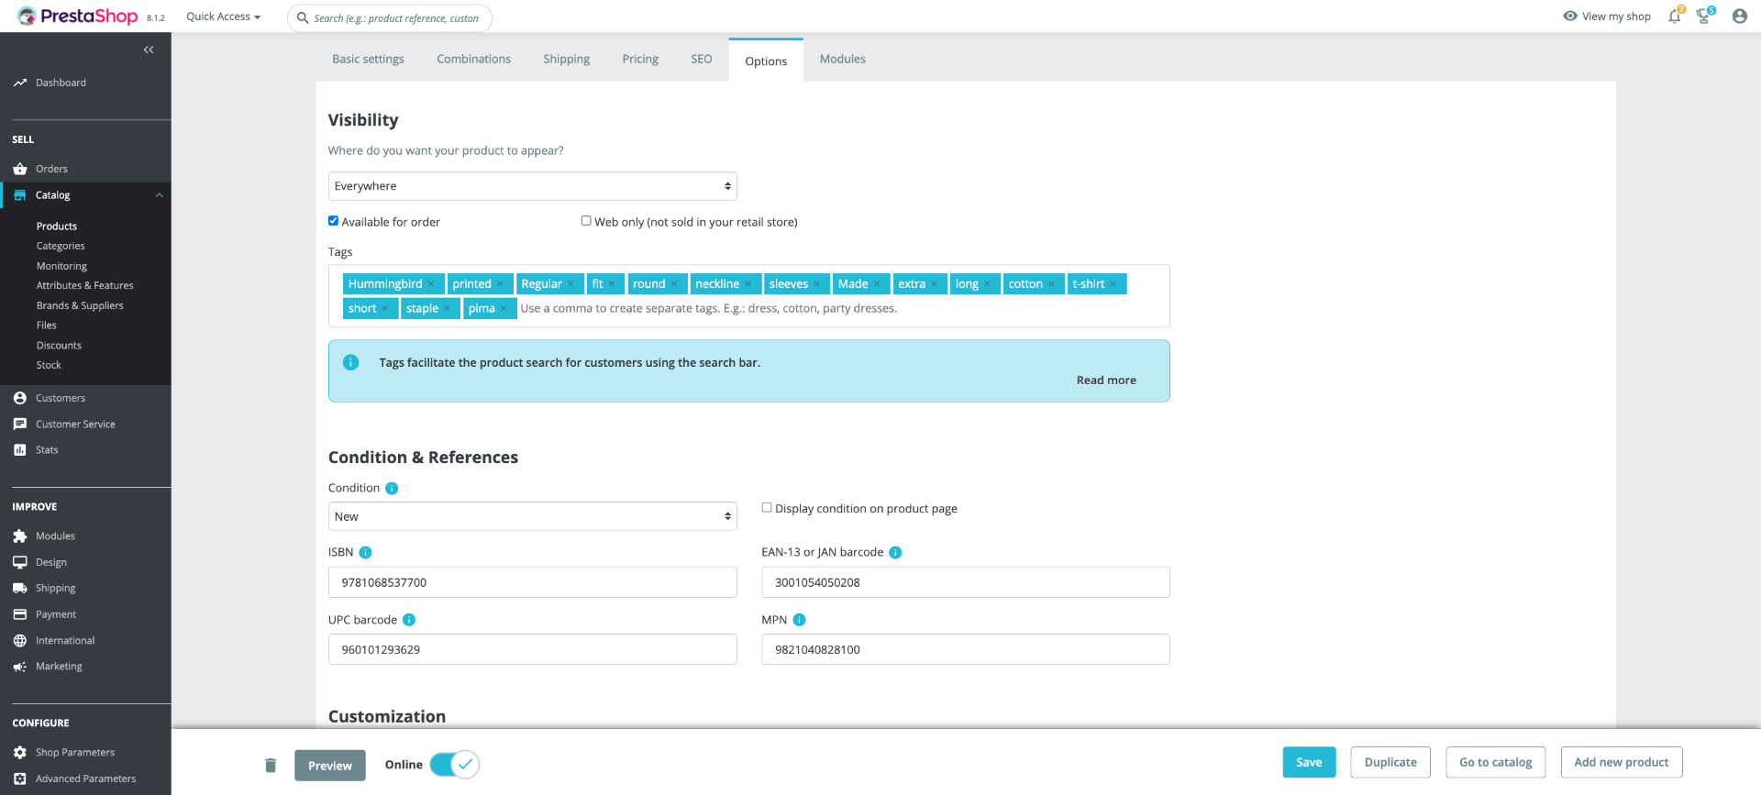
Task: Click the Shipping truck icon
Action: tap(20, 588)
